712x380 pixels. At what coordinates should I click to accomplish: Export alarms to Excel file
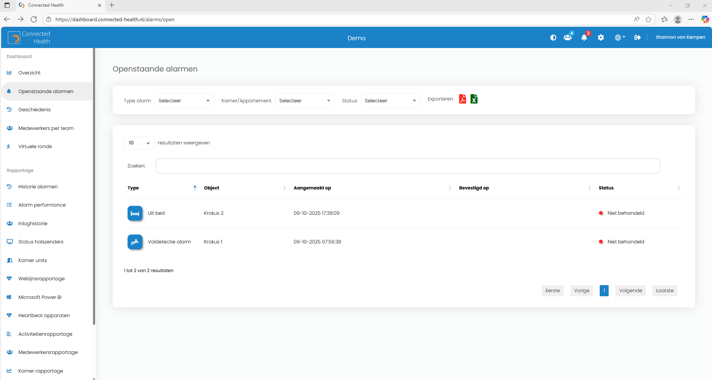tap(474, 99)
